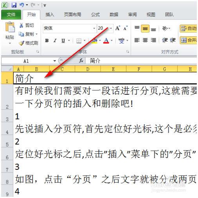This screenshot has height=198, width=198.
Task: Open the 页面布局 ribbon tab
Action: point(72,14)
